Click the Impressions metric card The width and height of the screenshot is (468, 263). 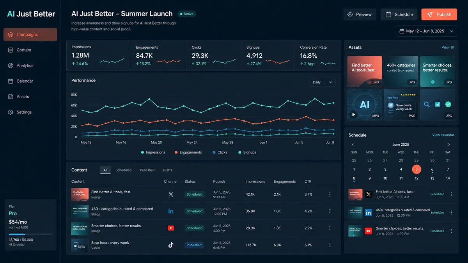(x=98, y=55)
